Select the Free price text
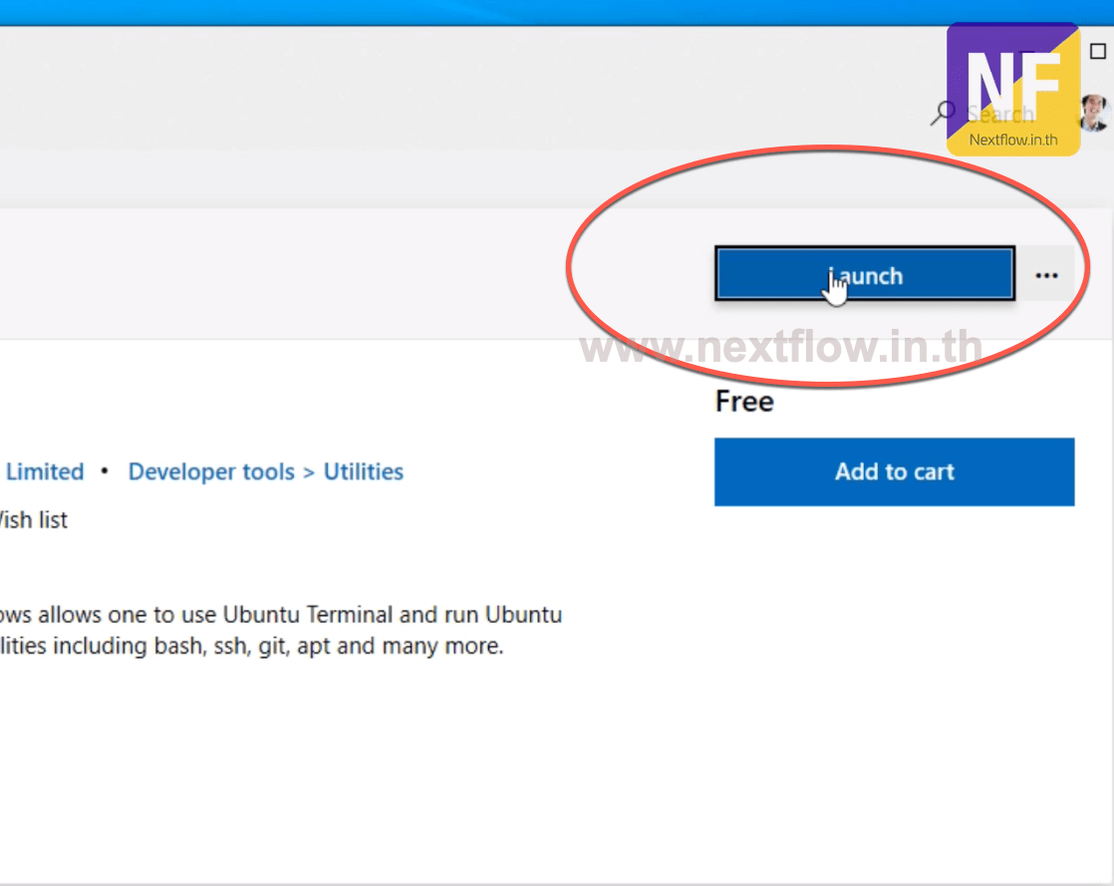This screenshot has height=886, width=1114. [x=744, y=402]
